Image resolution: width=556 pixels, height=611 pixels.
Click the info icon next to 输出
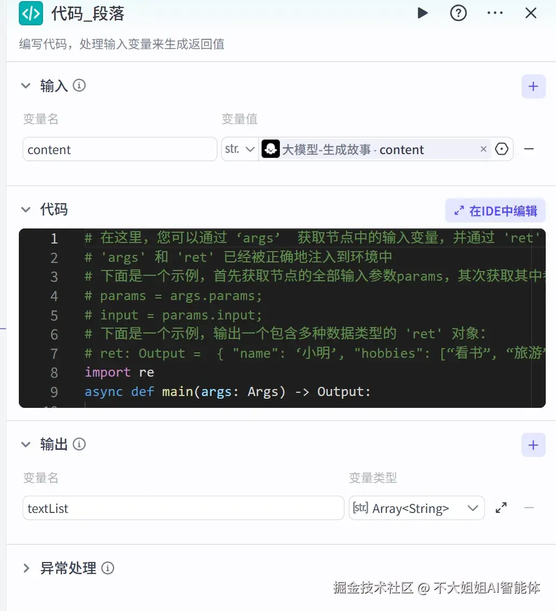(79, 444)
